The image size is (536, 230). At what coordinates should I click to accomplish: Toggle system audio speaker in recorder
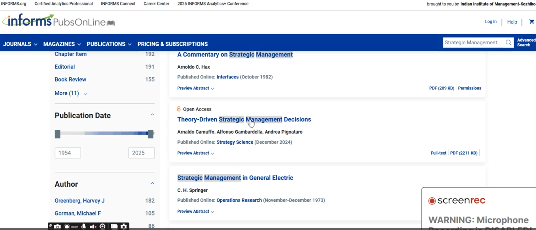pyautogui.click(x=93, y=227)
